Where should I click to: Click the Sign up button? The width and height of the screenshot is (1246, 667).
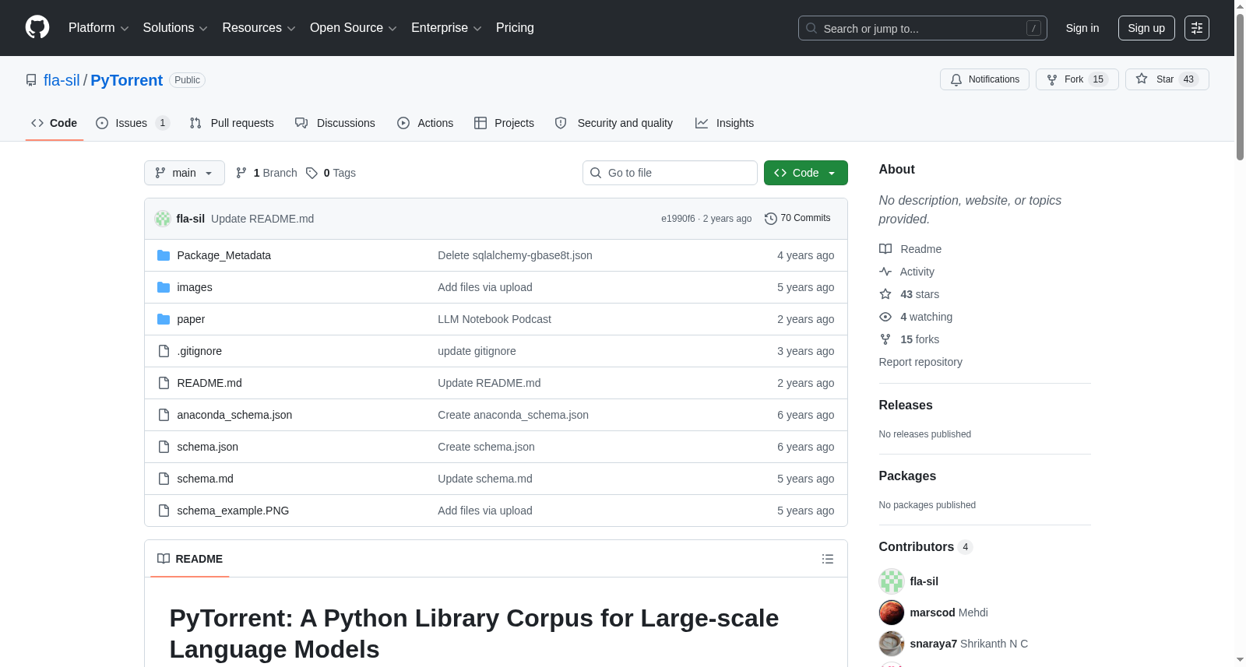pos(1146,28)
